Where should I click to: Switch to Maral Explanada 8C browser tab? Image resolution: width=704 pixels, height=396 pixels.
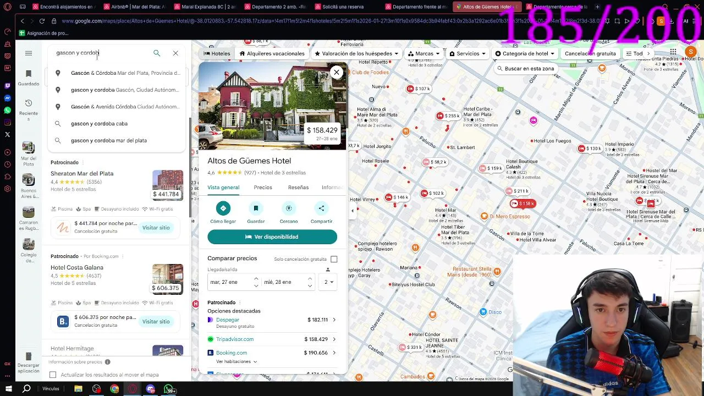205,7
